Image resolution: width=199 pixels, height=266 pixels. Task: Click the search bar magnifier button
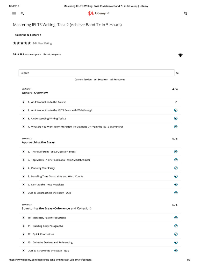click(177, 73)
